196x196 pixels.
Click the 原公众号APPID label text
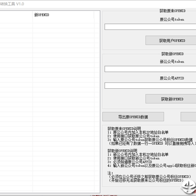click(172, 78)
